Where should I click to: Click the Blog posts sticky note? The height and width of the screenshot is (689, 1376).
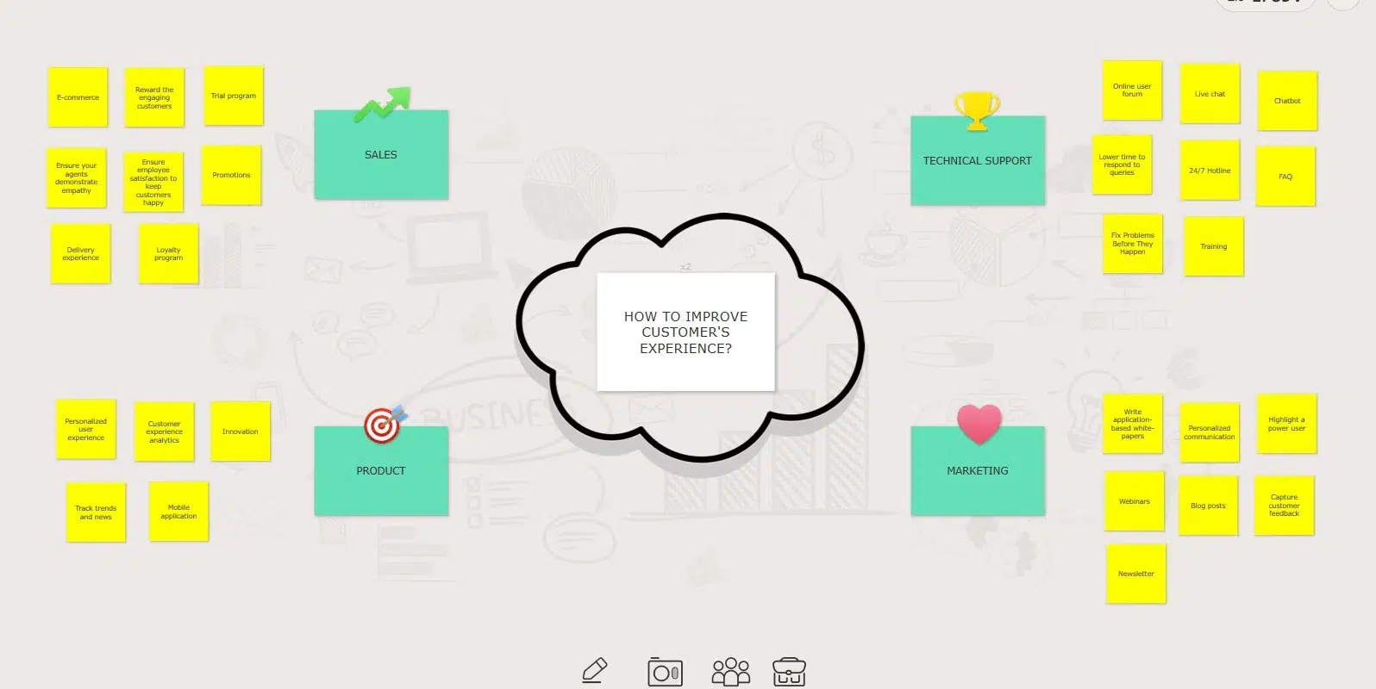click(x=1208, y=506)
